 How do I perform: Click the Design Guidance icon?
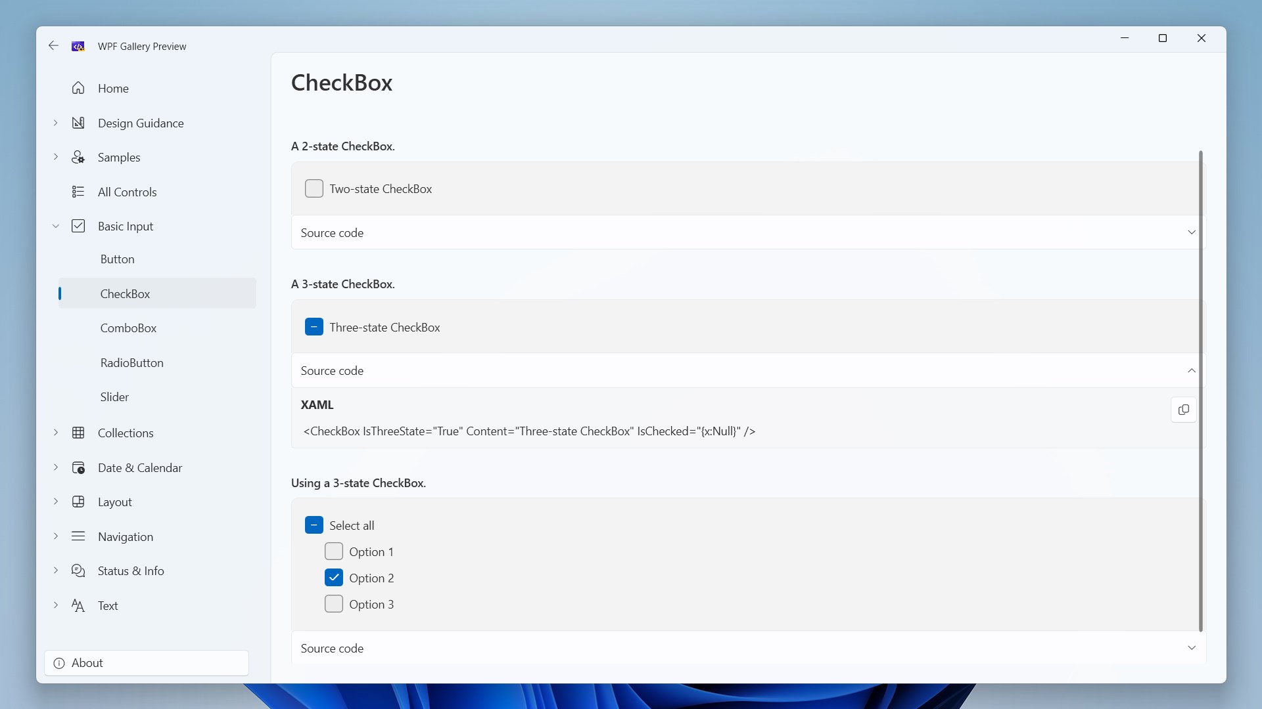(x=78, y=123)
